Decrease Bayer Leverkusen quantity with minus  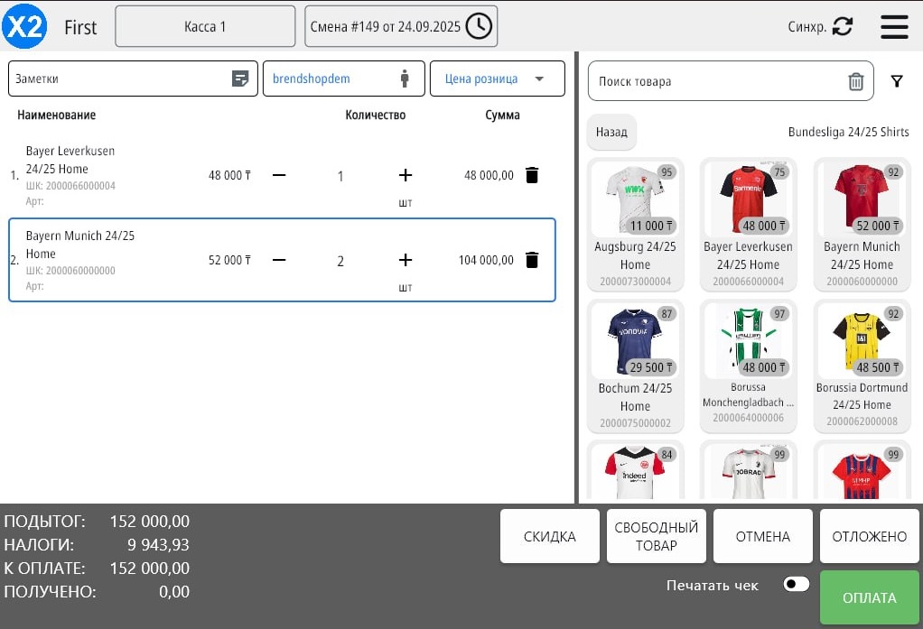pos(279,175)
